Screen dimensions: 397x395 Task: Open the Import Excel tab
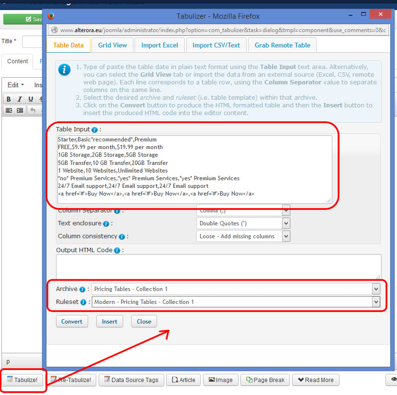click(x=159, y=45)
